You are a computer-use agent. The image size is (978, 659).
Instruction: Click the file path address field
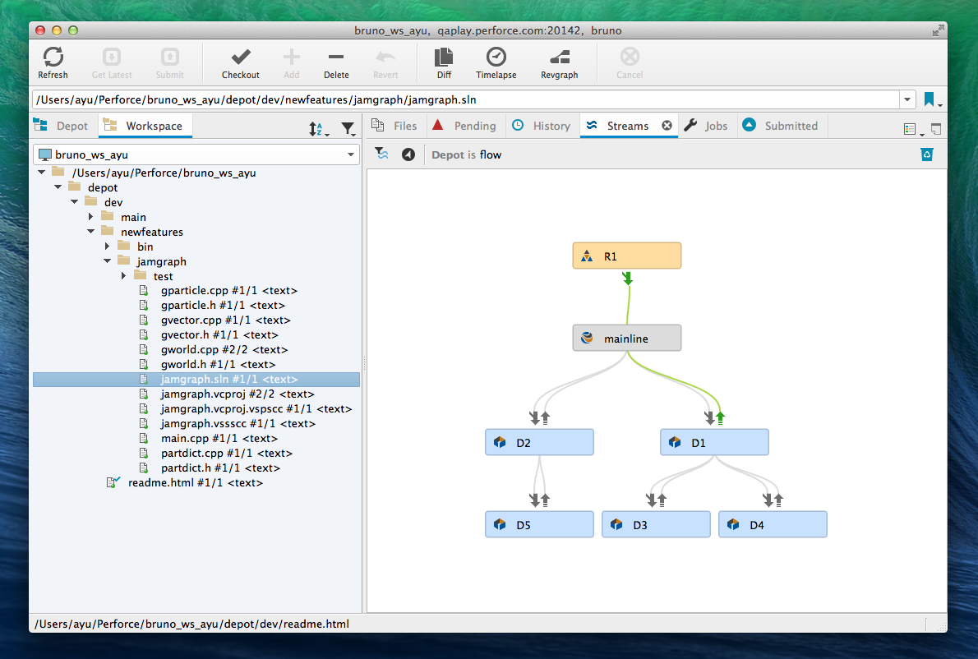[465, 99]
